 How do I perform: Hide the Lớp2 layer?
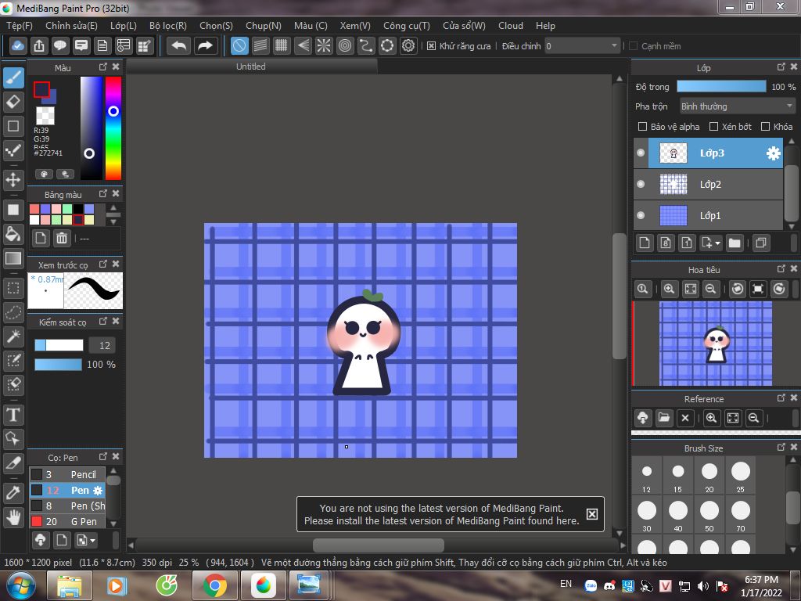[641, 184]
